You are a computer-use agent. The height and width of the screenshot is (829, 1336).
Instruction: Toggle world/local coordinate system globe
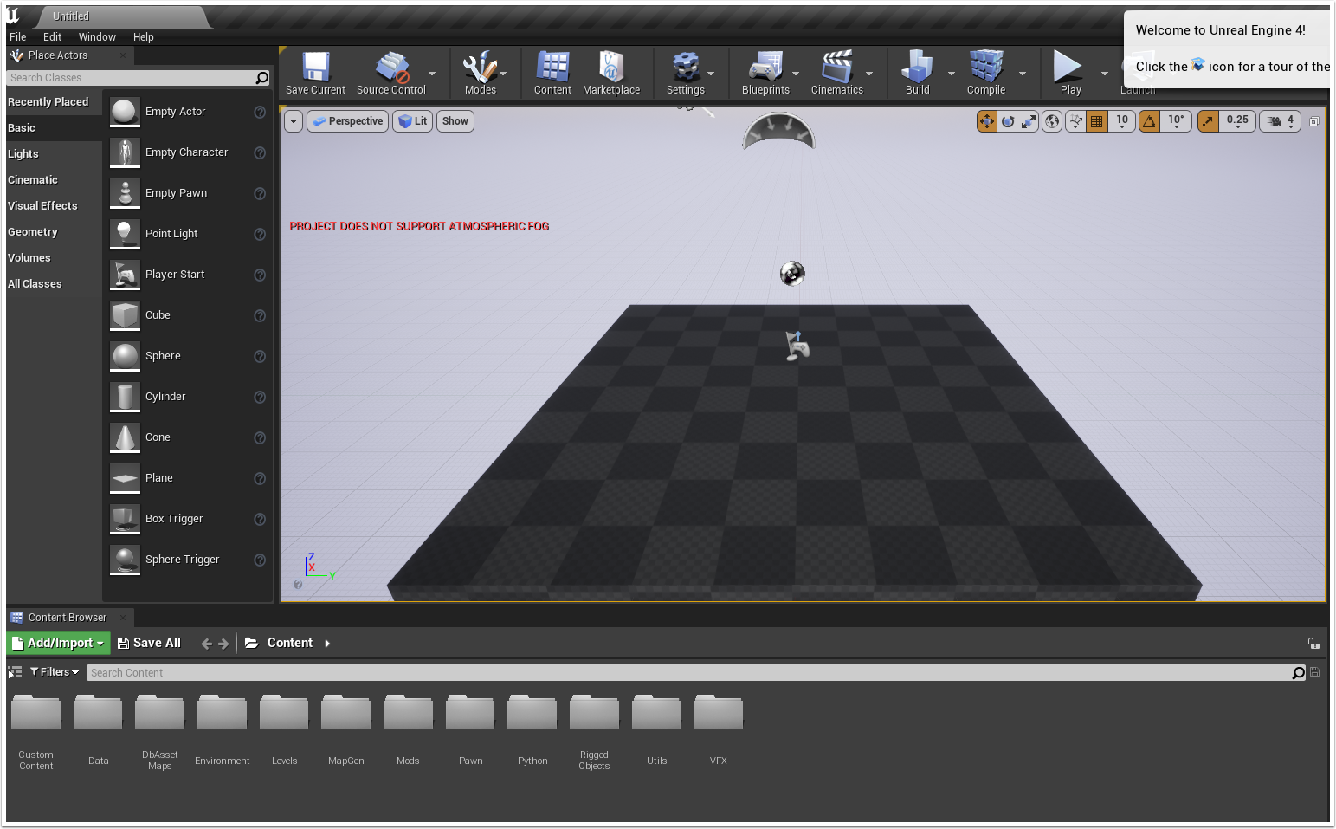(x=1052, y=121)
